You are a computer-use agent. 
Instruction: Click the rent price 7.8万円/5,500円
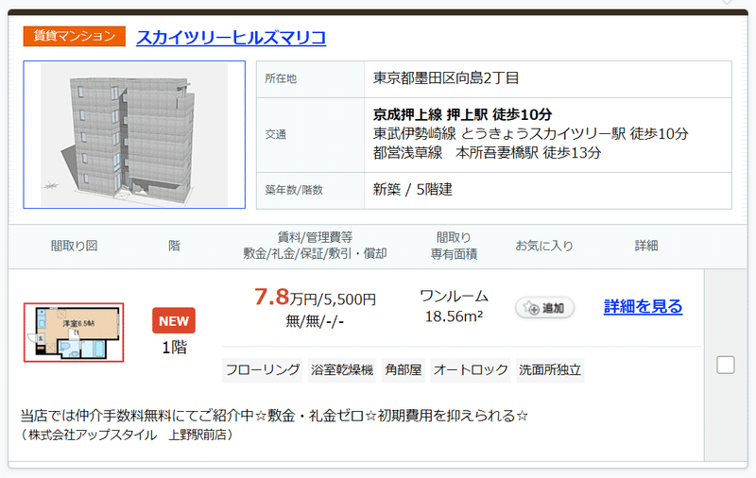(x=315, y=298)
